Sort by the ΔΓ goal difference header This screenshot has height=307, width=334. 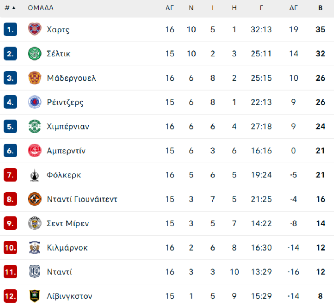click(294, 8)
